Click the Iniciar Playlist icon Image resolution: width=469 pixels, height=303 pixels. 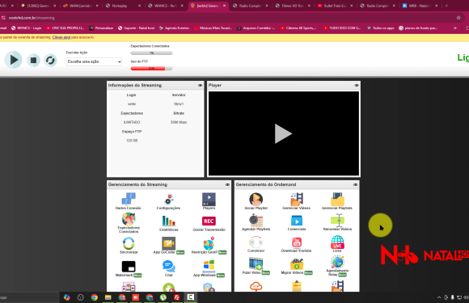256,199
